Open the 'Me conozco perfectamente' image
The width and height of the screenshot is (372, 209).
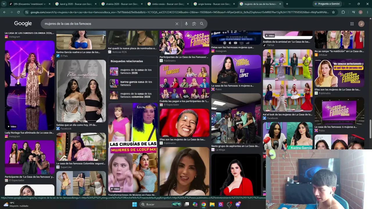[x=339, y=73]
